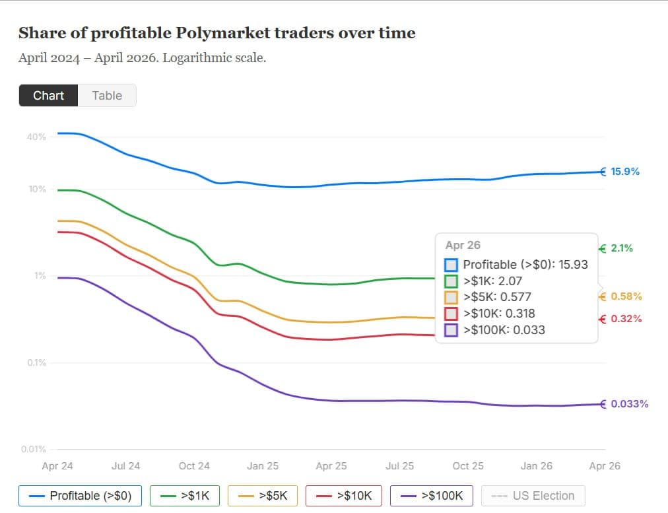
Task: Toggle visibility of the >$1K series
Action: click(184, 495)
